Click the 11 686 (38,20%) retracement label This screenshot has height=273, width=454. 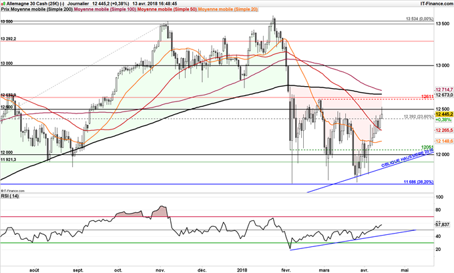pos(419,182)
